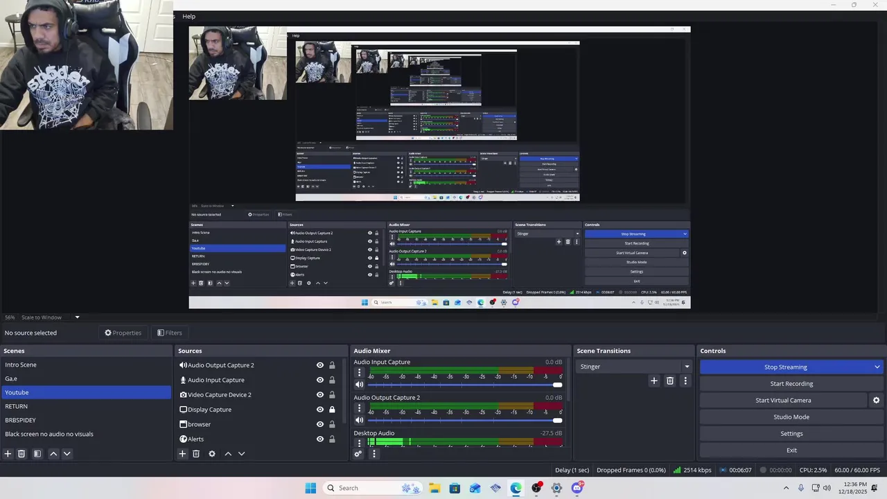Click Stop Streaming button
This screenshot has height=499, width=887.
coord(785,367)
